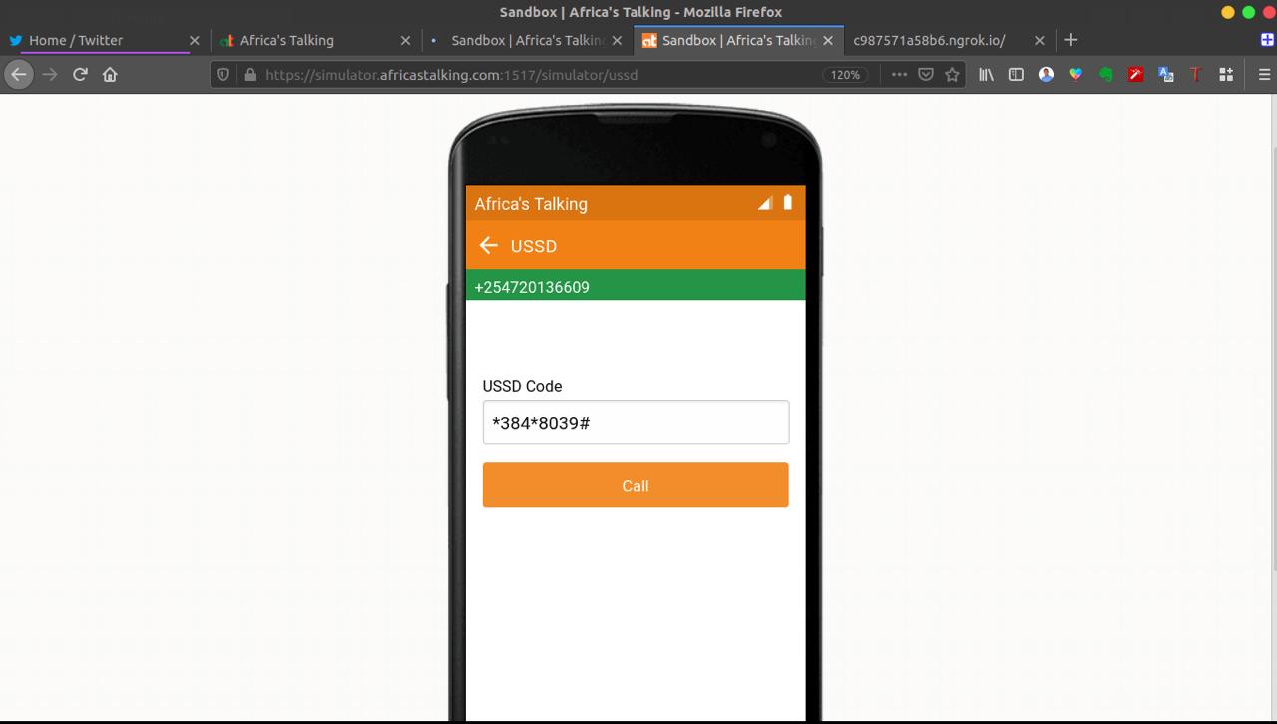Open the browser home page

click(110, 74)
